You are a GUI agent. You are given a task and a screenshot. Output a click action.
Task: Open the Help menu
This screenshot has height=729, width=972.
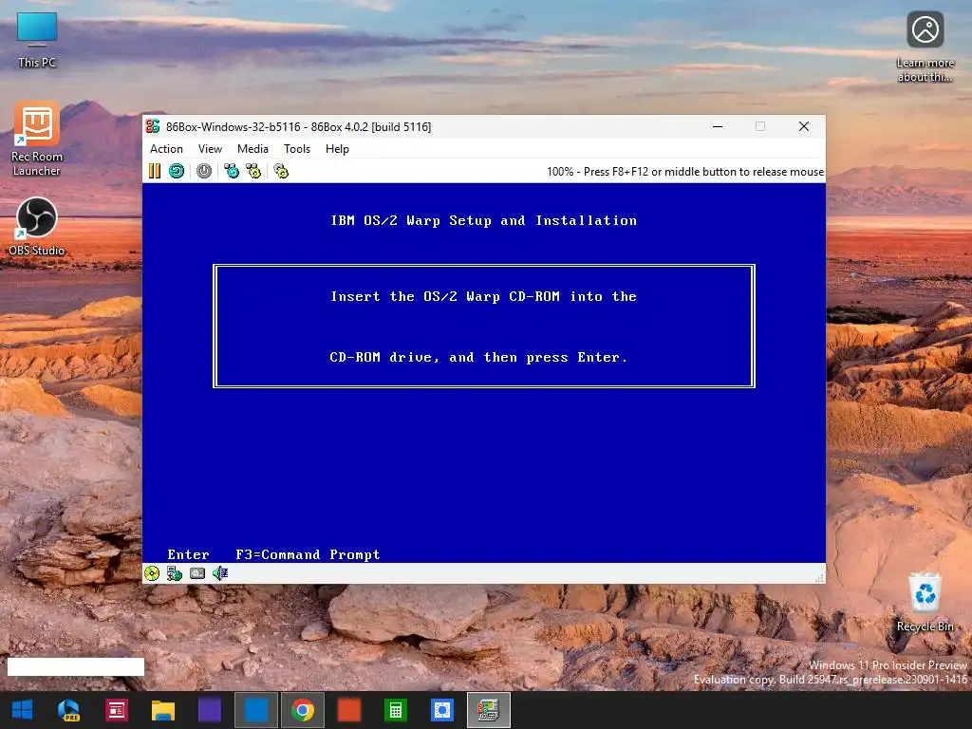pos(337,149)
